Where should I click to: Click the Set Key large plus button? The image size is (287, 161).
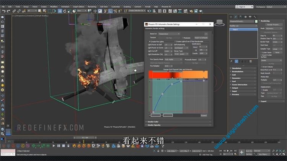point(241,152)
